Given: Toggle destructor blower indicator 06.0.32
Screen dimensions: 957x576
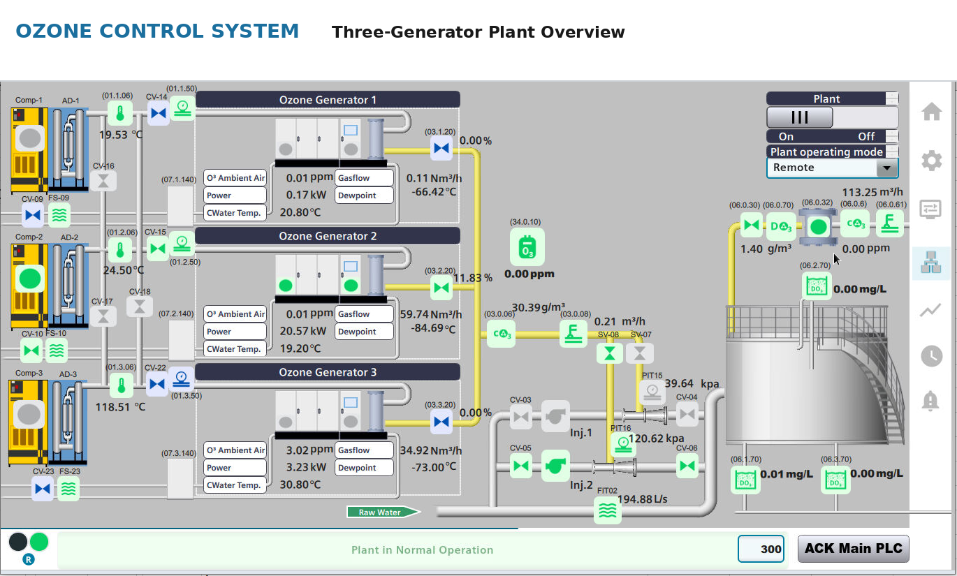Looking at the screenshot, I should click(818, 227).
